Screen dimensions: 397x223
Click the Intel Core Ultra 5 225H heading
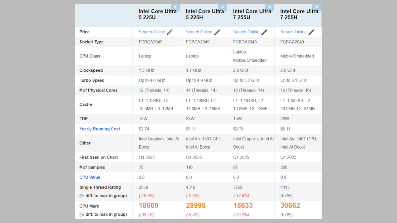(x=205, y=14)
